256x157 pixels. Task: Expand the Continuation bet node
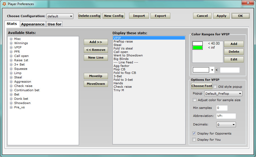tap(11, 90)
